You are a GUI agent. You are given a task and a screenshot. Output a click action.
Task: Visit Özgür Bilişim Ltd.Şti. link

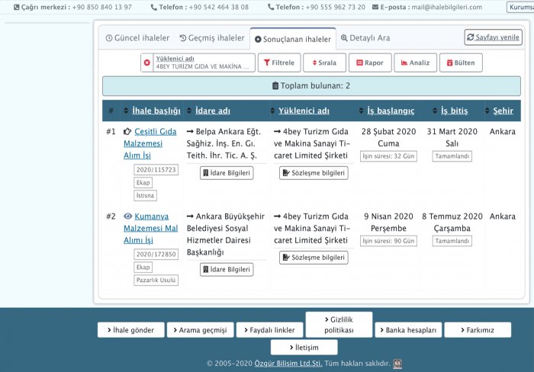point(288,364)
